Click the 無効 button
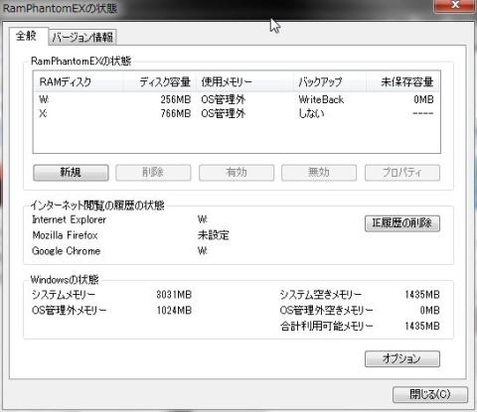The image size is (477, 412). point(319,173)
